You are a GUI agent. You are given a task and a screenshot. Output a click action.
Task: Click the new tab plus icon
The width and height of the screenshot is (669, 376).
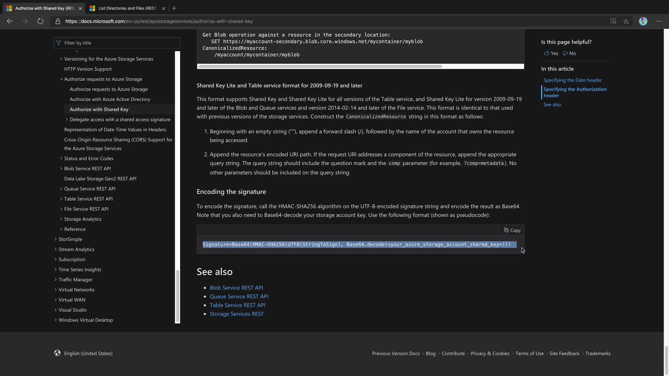(x=174, y=8)
